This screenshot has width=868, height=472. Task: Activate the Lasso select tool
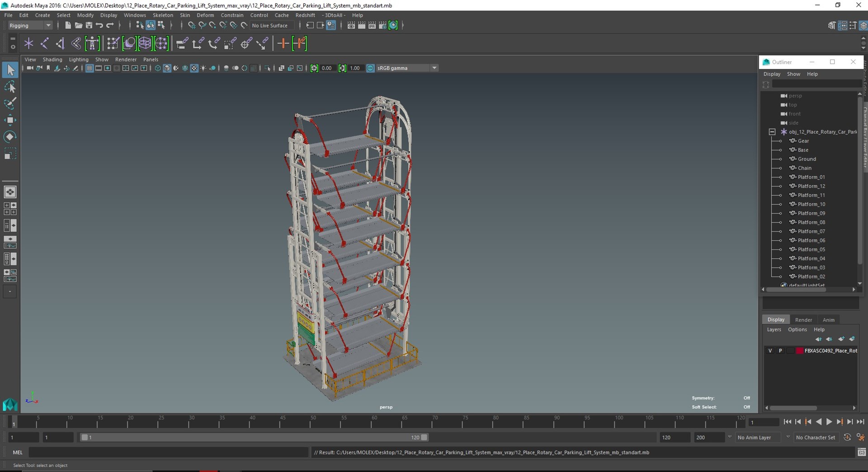(10, 87)
